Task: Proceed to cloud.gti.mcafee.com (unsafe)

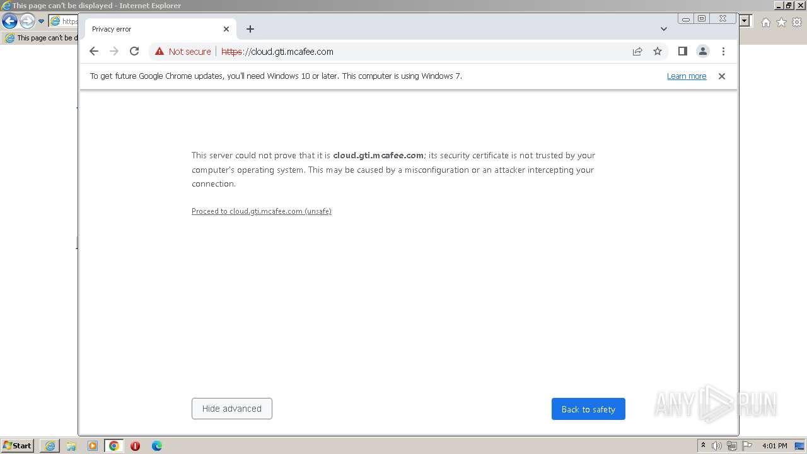Action: [262, 211]
